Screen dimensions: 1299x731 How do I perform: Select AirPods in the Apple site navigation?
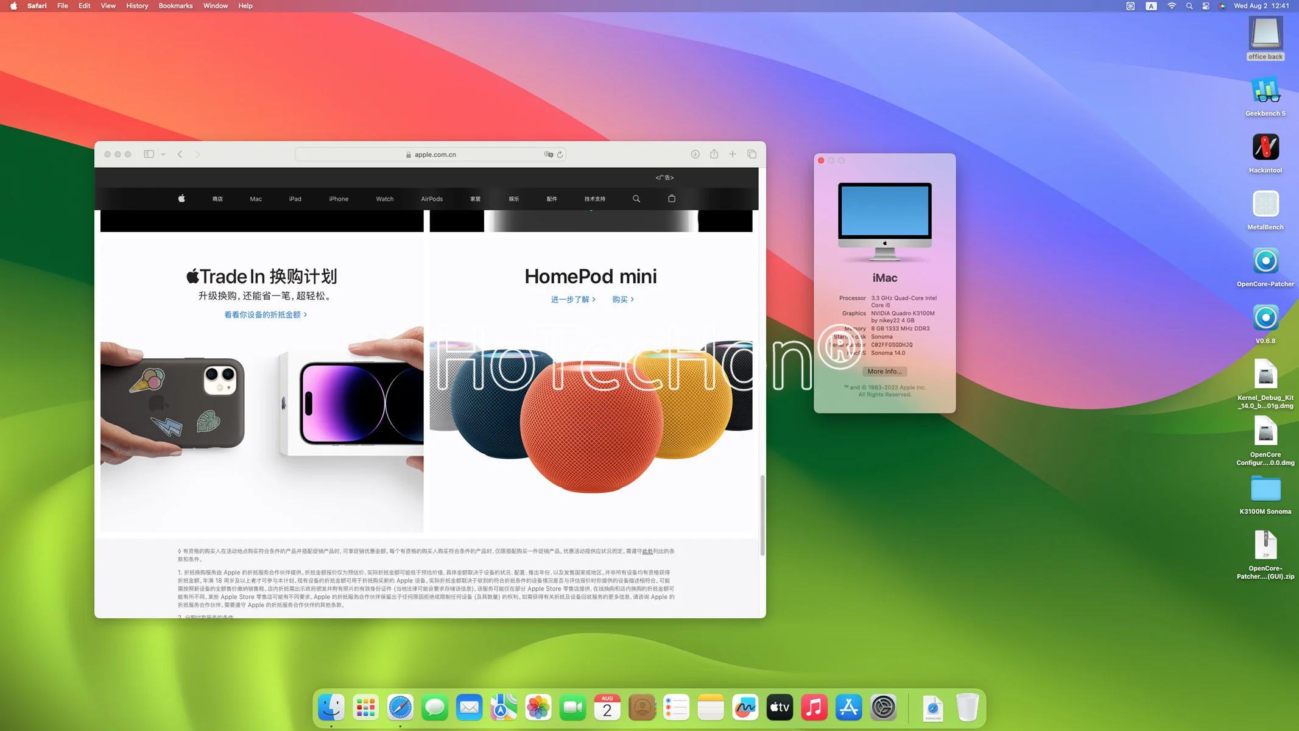(432, 199)
